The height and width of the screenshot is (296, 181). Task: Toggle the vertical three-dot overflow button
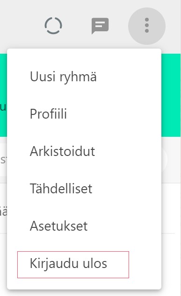(x=147, y=26)
